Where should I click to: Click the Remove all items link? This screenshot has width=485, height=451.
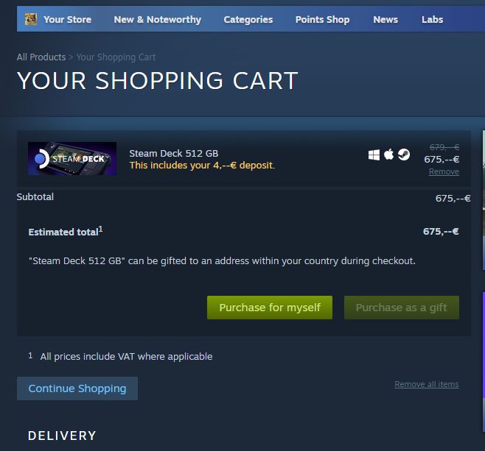coord(427,384)
